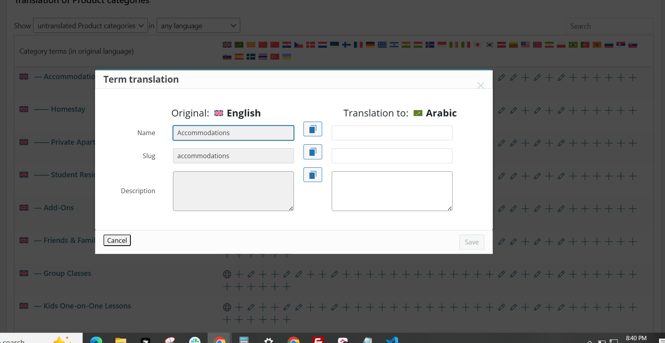Click the Sweden flag in the language header
The width and height of the screenshot is (665, 343).
(251, 57)
